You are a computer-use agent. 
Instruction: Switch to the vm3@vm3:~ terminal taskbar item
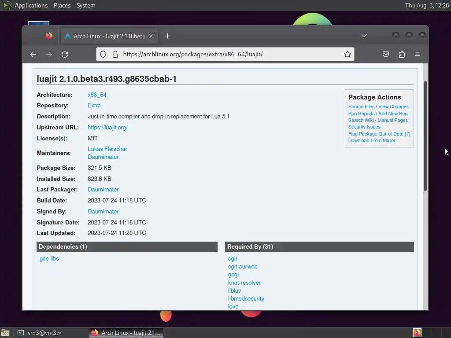pyautogui.click(x=39, y=333)
